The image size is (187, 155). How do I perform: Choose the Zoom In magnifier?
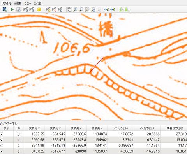point(75,9)
